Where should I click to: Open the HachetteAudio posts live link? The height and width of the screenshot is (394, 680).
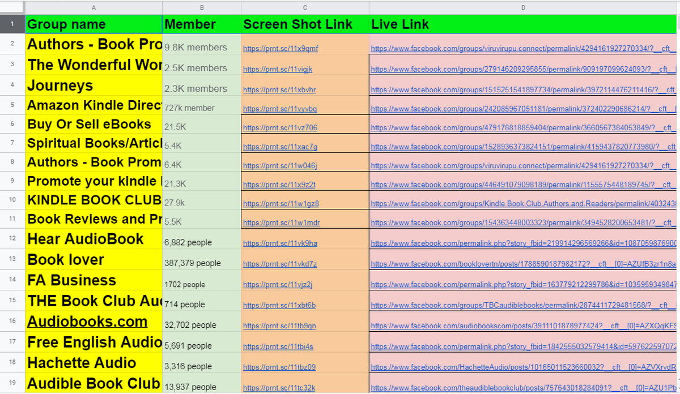tap(524, 367)
